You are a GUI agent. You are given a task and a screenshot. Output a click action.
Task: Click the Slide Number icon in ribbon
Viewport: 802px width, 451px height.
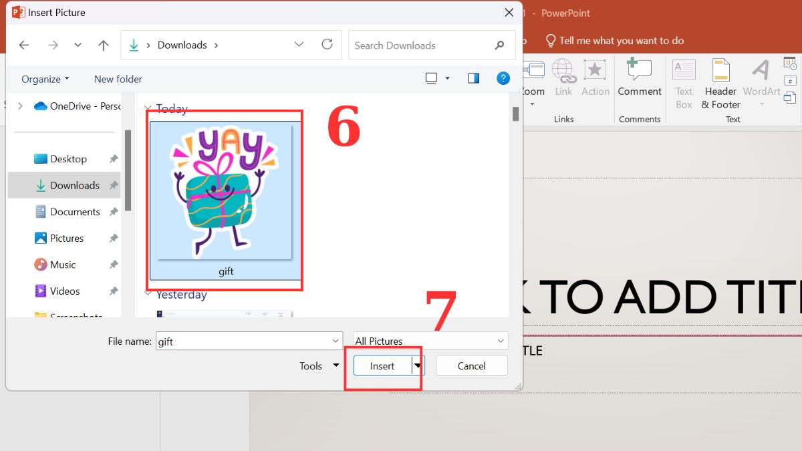(x=790, y=81)
